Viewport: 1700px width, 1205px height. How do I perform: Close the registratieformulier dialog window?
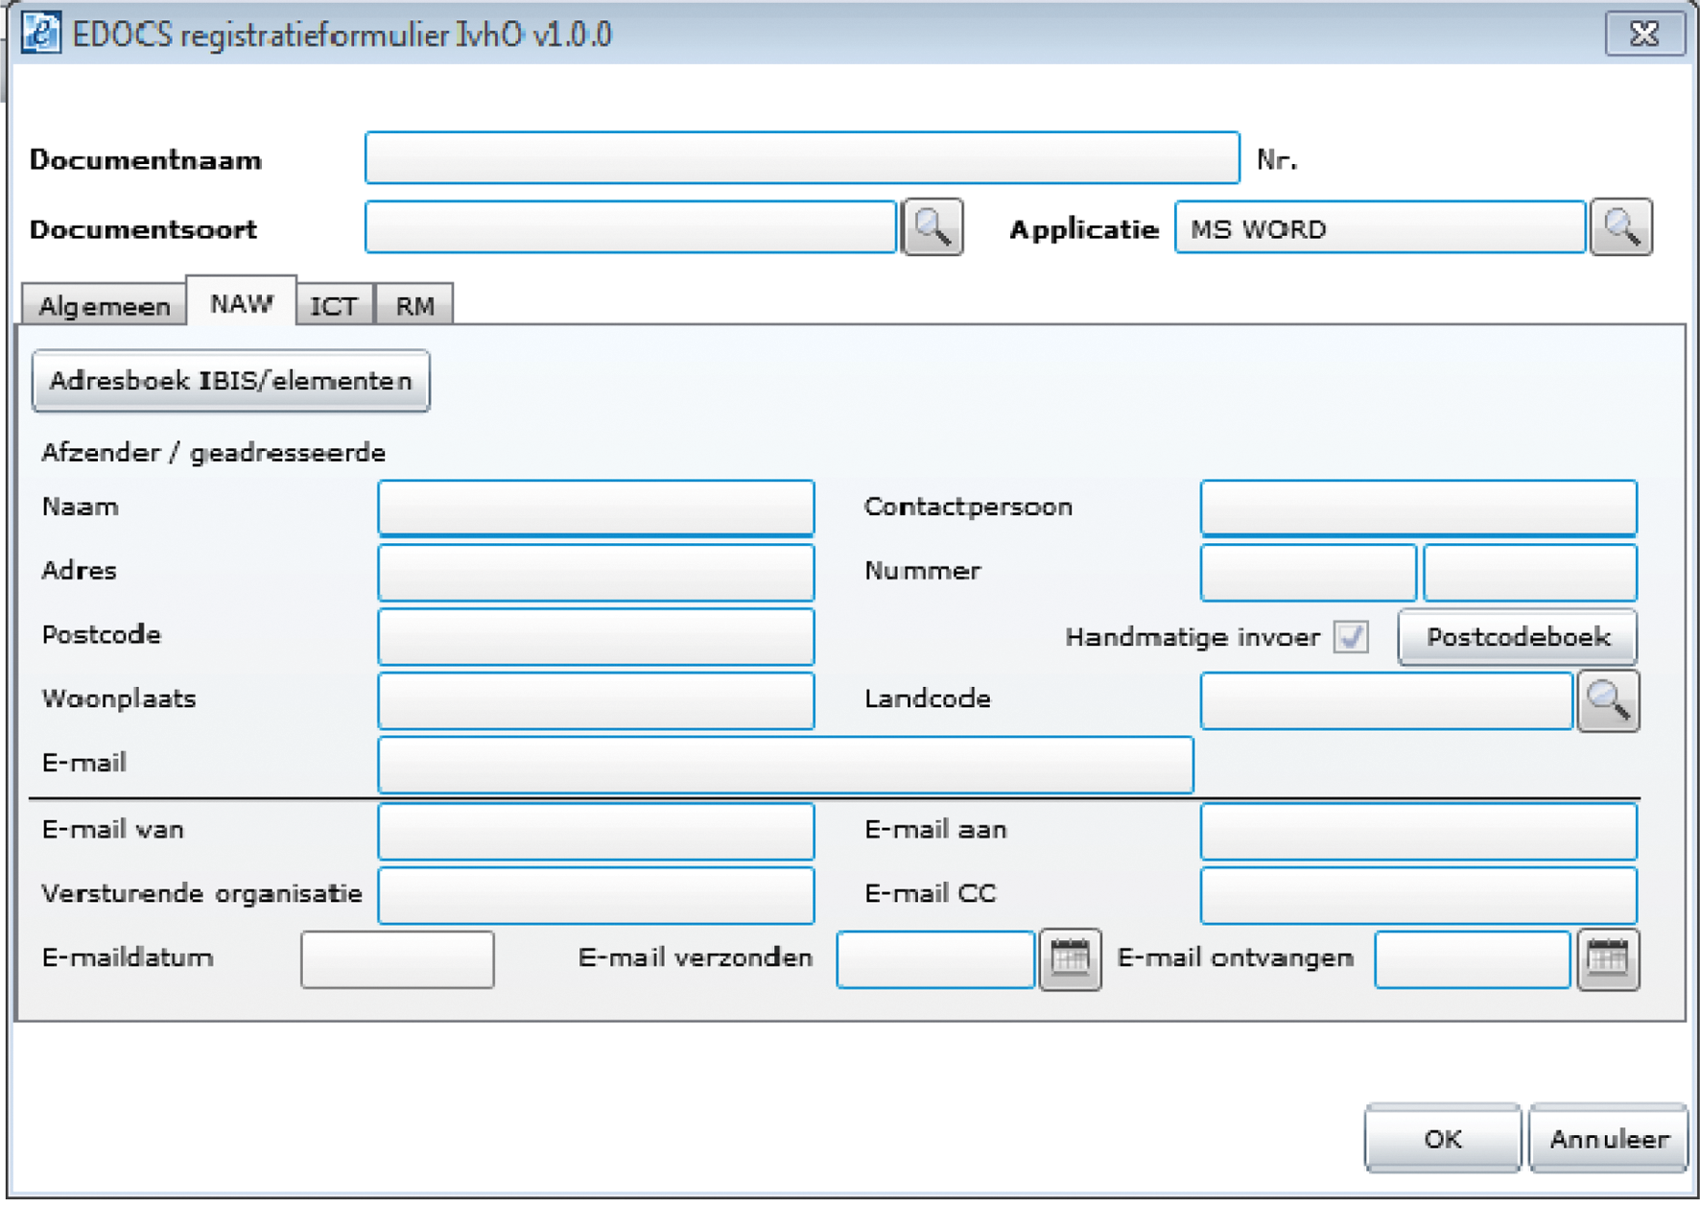(x=1644, y=35)
